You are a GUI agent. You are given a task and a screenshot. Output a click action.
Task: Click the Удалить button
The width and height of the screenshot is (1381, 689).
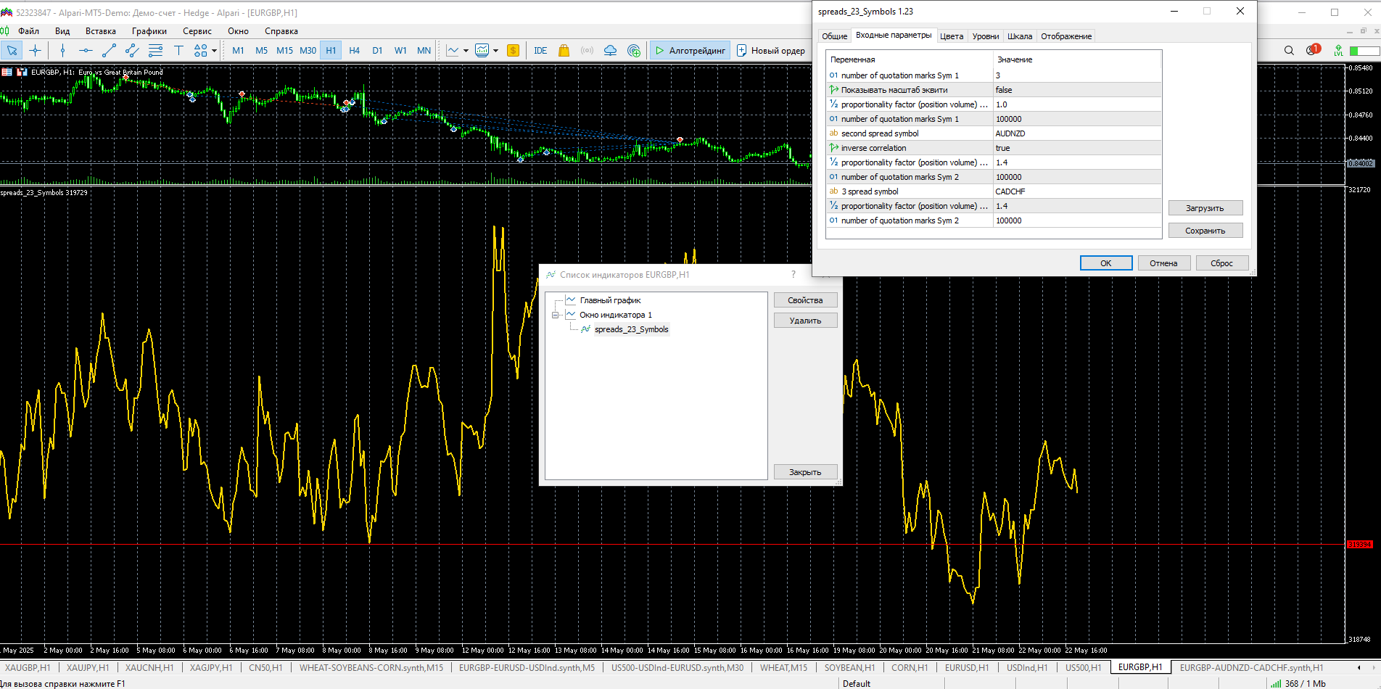pos(805,321)
